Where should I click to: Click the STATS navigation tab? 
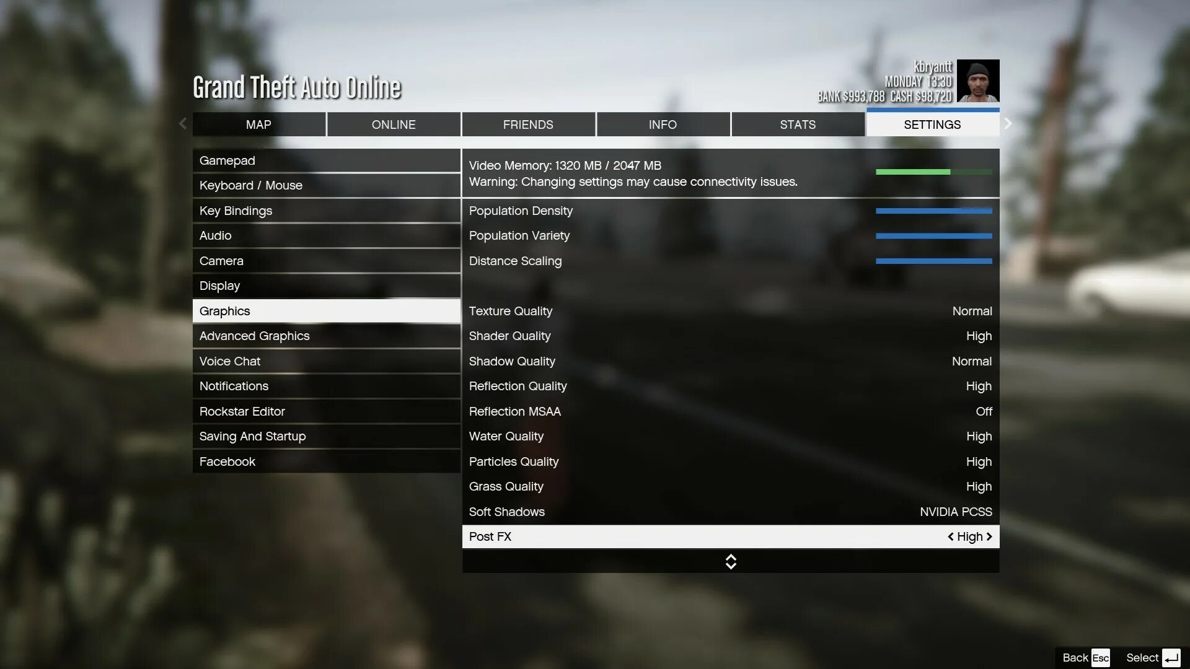point(798,124)
